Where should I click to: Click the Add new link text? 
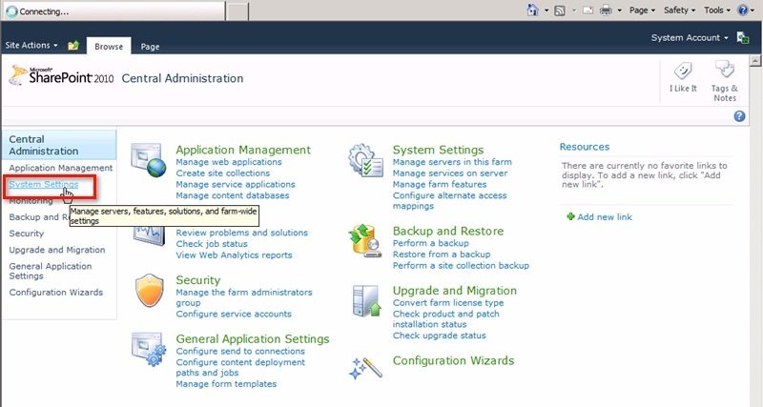point(605,217)
